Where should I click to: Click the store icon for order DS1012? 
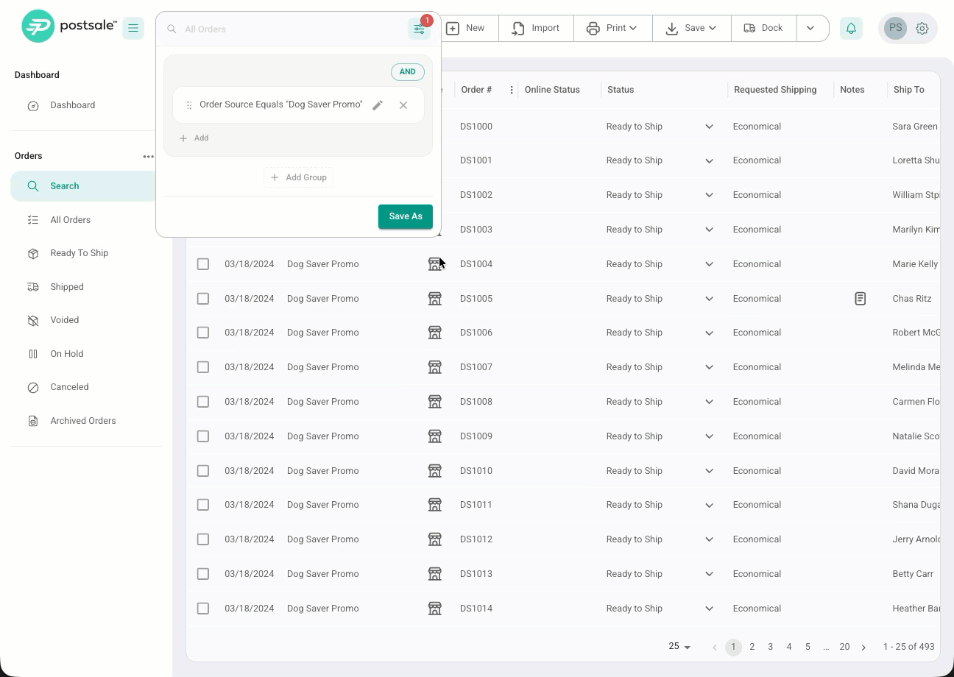435,539
